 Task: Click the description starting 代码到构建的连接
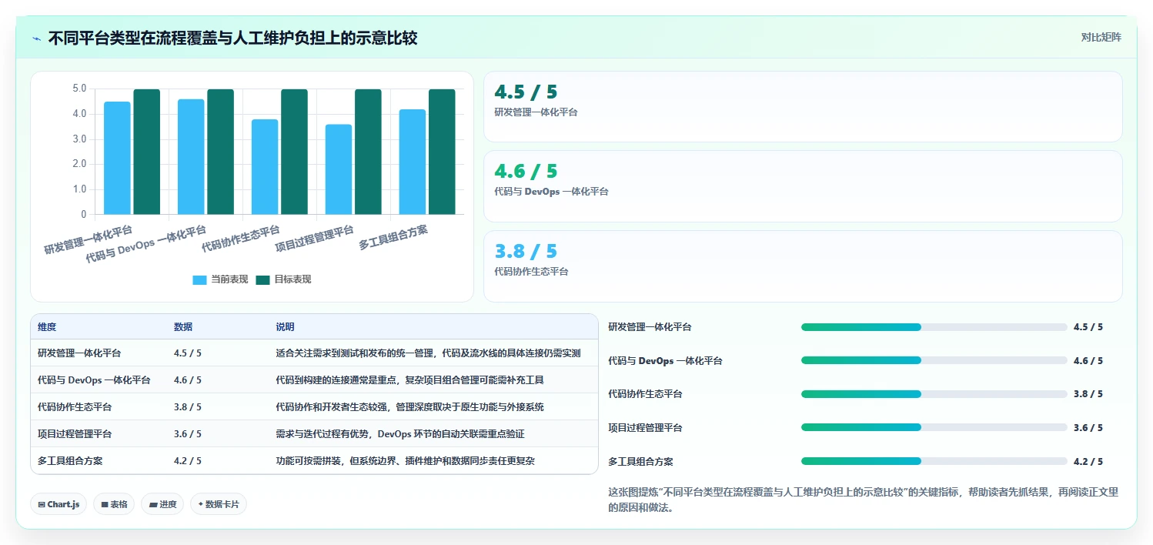pyautogui.click(x=410, y=380)
